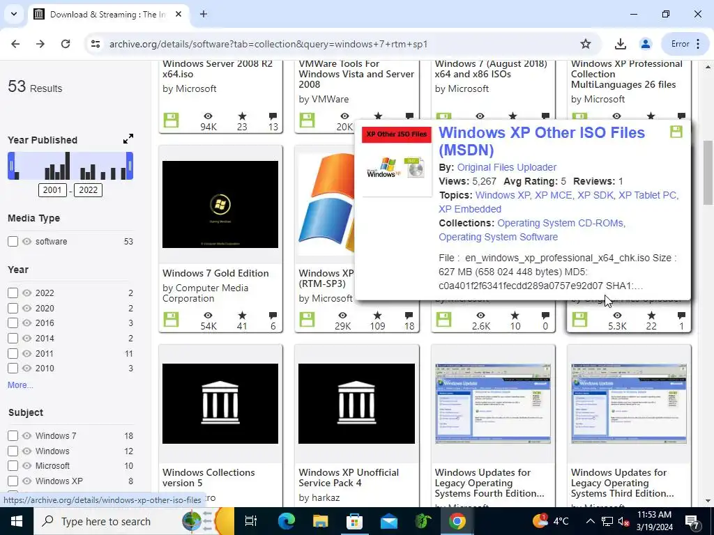Open Windows XP Unofficial Service Pack 4 thumbnail
This screenshot has height=535, width=714.
(356, 403)
